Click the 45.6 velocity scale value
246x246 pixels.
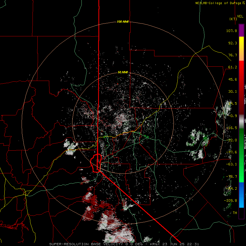click(233, 79)
